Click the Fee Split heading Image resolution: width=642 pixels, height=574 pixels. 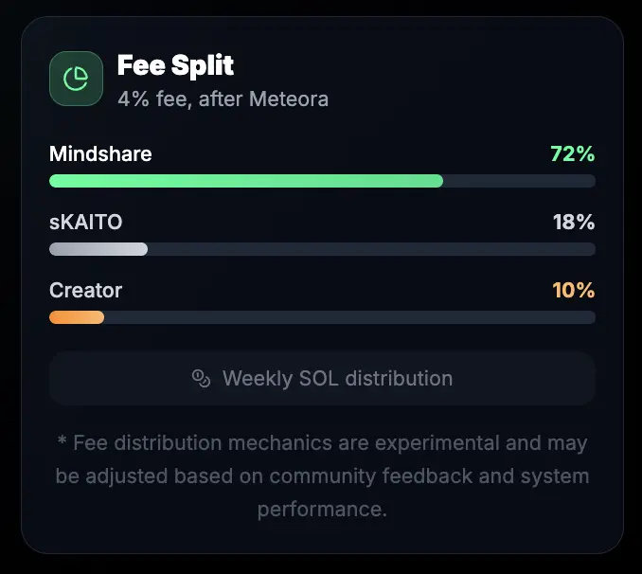pyautogui.click(x=175, y=65)
